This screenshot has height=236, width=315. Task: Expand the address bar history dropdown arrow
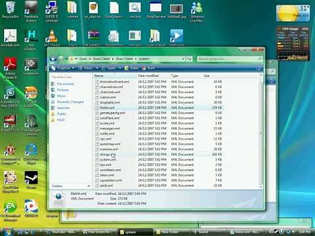183,59
